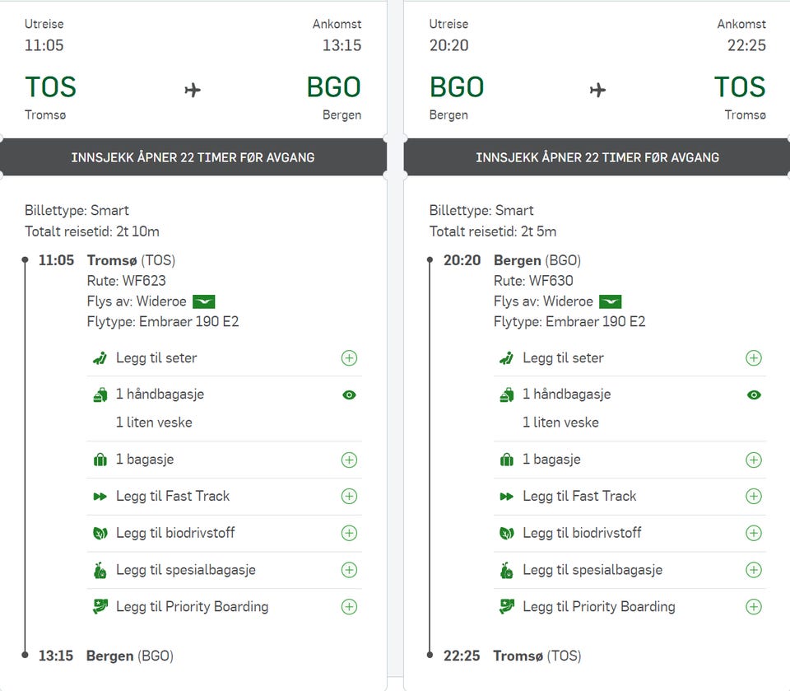The width and height of the screenshot is (790, 691).
Task: Click airplane icon between TOS and BGO
Action: [x=193, y=90]
